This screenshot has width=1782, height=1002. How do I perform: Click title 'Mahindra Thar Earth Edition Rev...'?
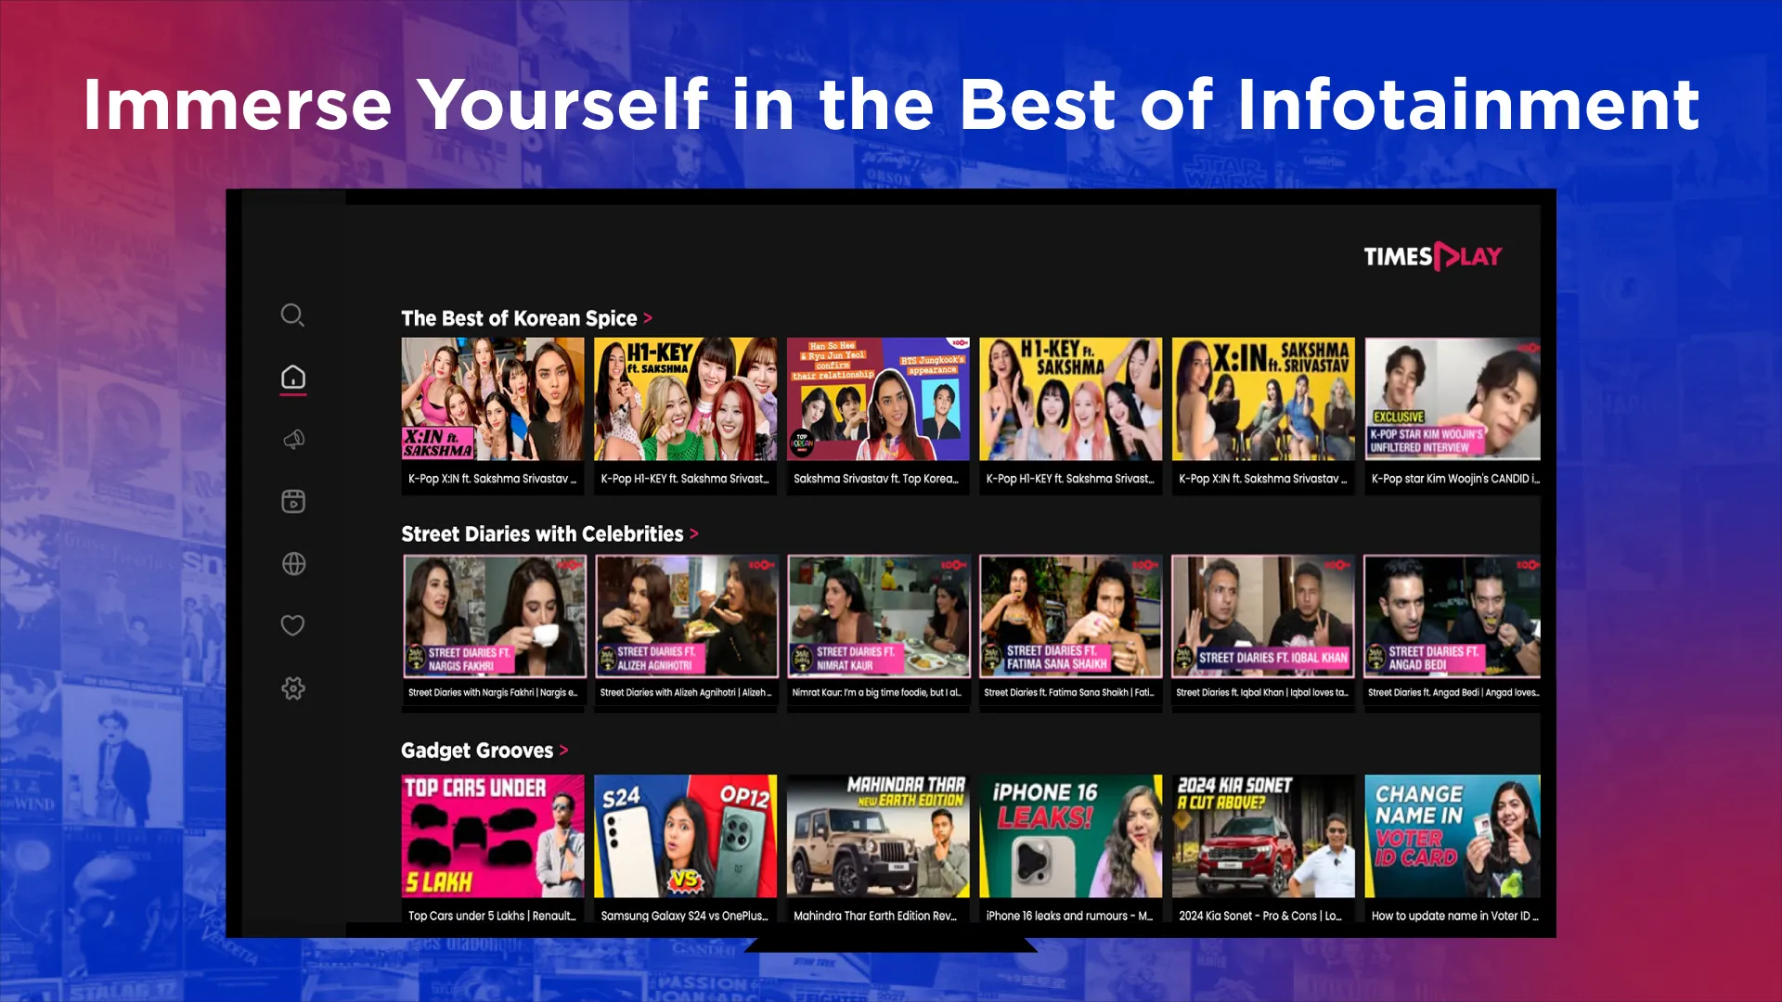point(875,916)
